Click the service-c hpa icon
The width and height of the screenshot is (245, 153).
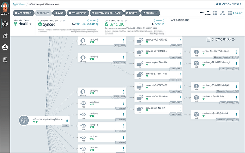(83, 137)
